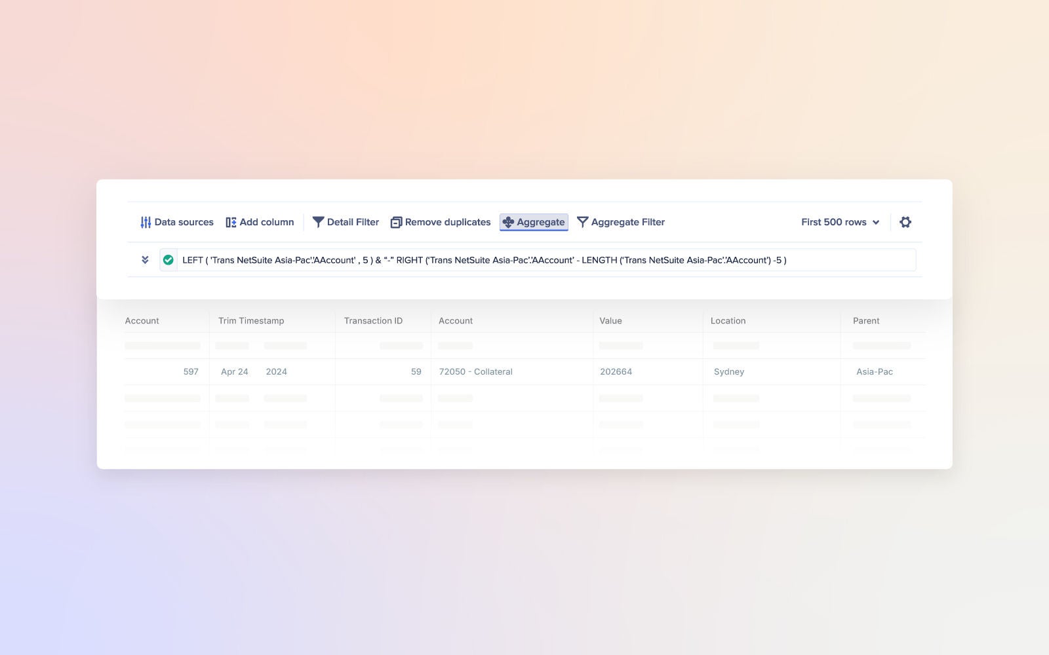Click the 202664 value cell

point(616,371)
